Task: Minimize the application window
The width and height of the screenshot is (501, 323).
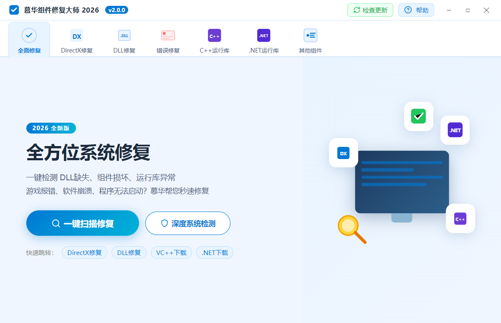Action: [x=449, y=10]
